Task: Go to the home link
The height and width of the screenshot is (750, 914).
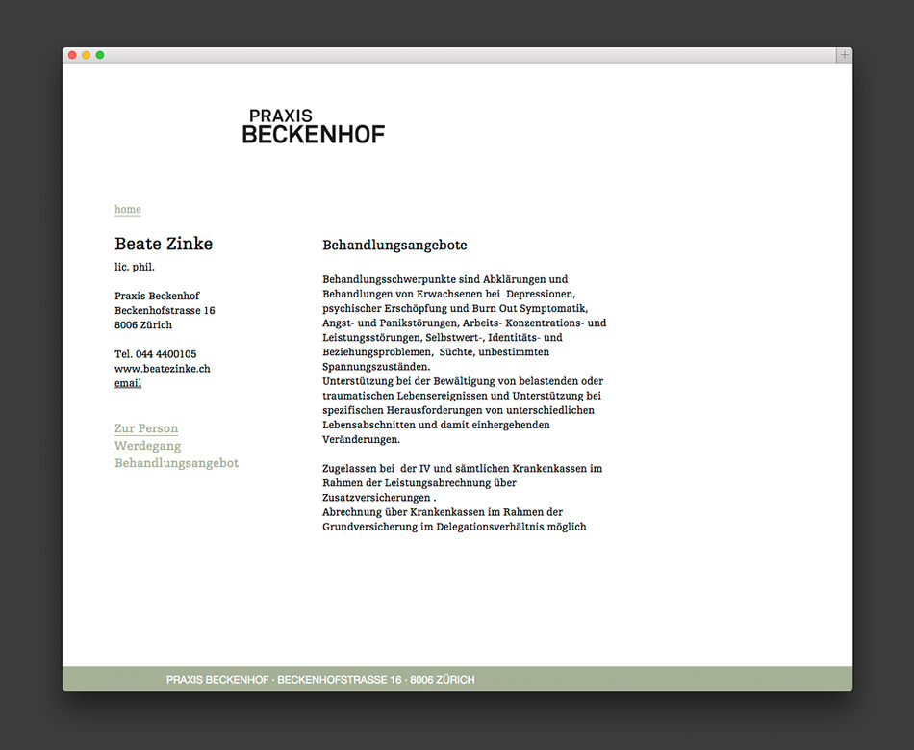Action: tap(127, 209)
